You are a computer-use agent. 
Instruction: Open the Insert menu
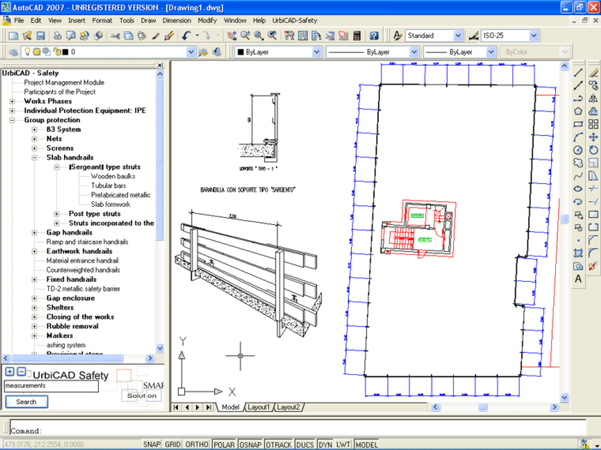click(x=77, y=21)
